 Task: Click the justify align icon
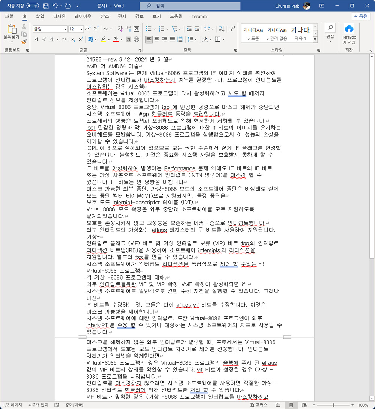[x=172, y=39]
